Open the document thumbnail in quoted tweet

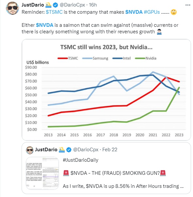point(42,173)
